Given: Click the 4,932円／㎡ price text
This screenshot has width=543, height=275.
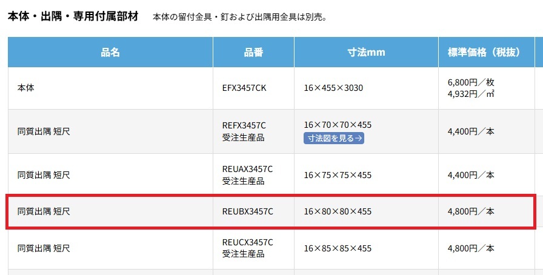Looking at the screenshot, I should click(x=470, y=94).
